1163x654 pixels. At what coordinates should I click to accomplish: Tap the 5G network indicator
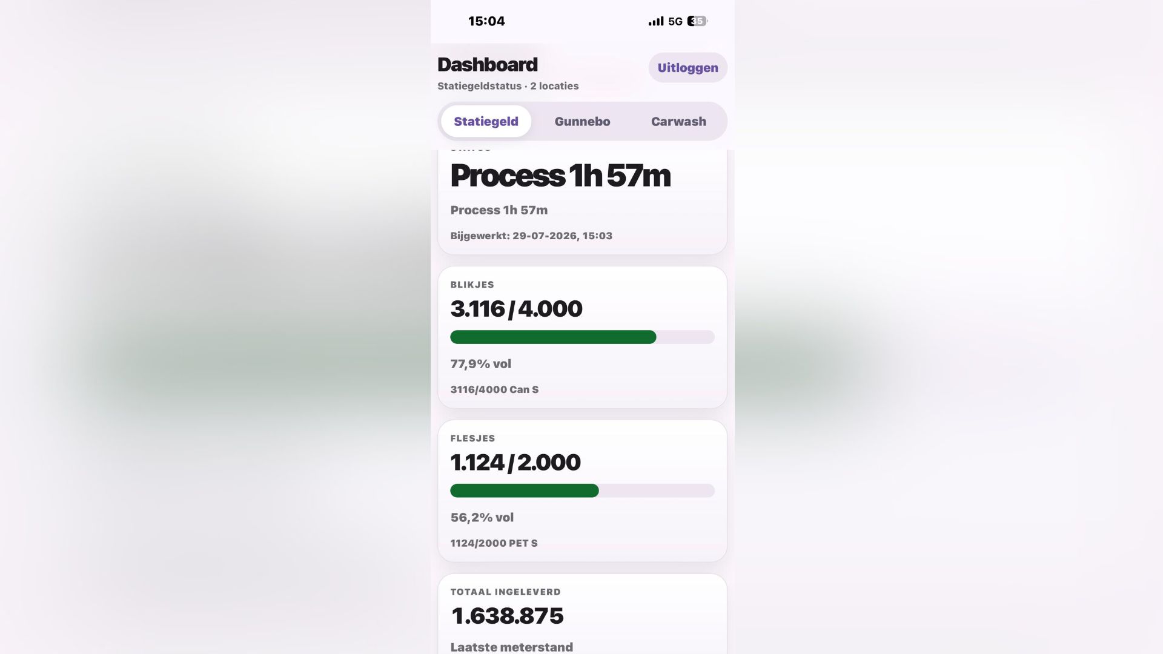tap(675, 21)
